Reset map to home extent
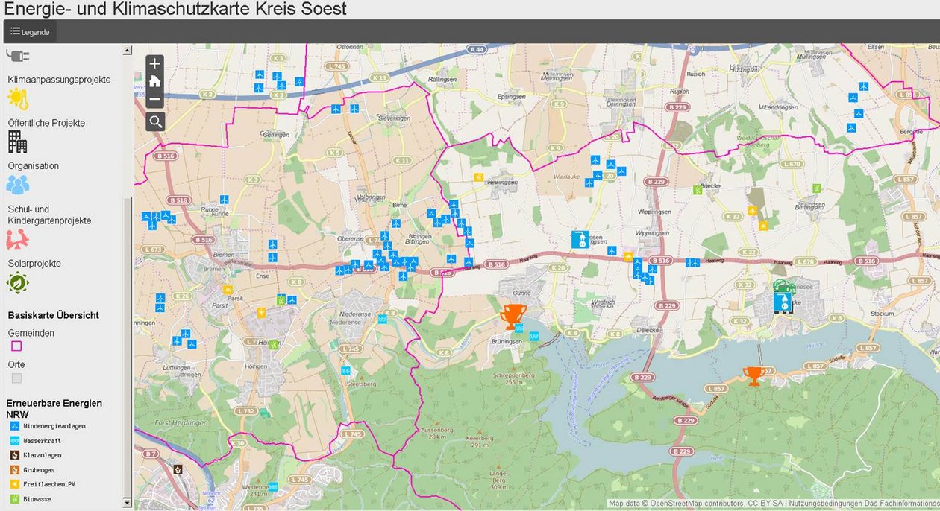 pos(154,81)
